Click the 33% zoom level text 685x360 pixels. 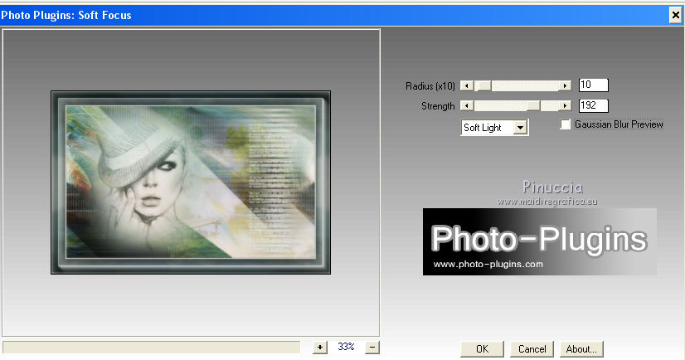click(346, 347)
